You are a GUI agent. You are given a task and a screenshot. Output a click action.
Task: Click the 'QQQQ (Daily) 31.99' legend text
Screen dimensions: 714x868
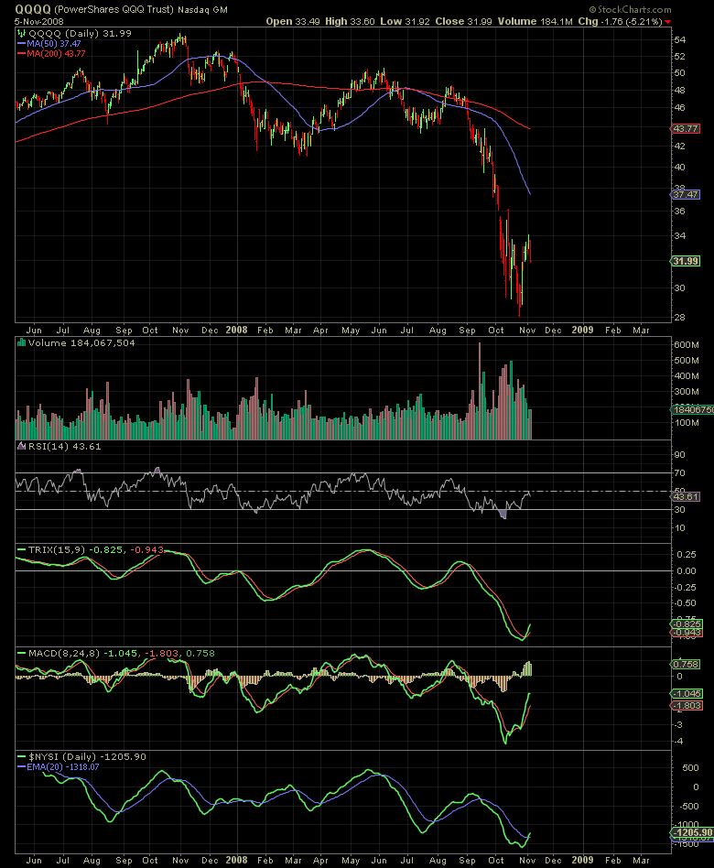81,33
